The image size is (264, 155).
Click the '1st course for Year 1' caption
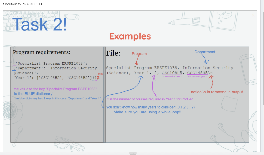tap(171, 76)
